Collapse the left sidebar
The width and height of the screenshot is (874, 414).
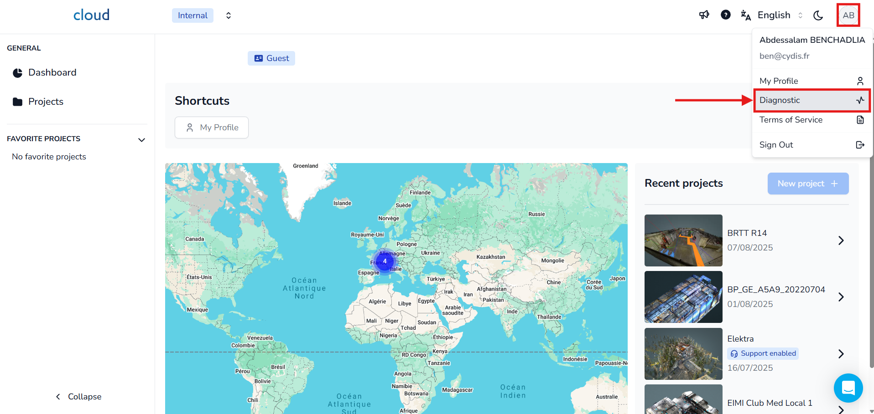pos(78,397)
